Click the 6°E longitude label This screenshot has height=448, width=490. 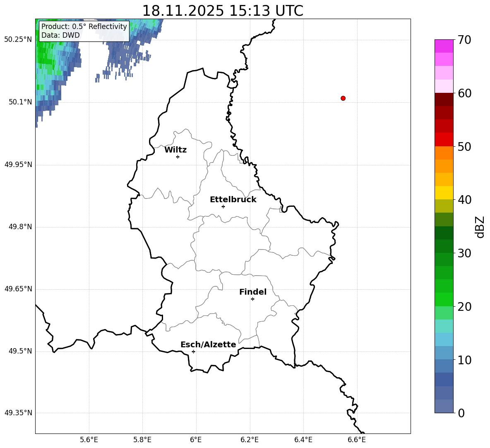[196, 440]
